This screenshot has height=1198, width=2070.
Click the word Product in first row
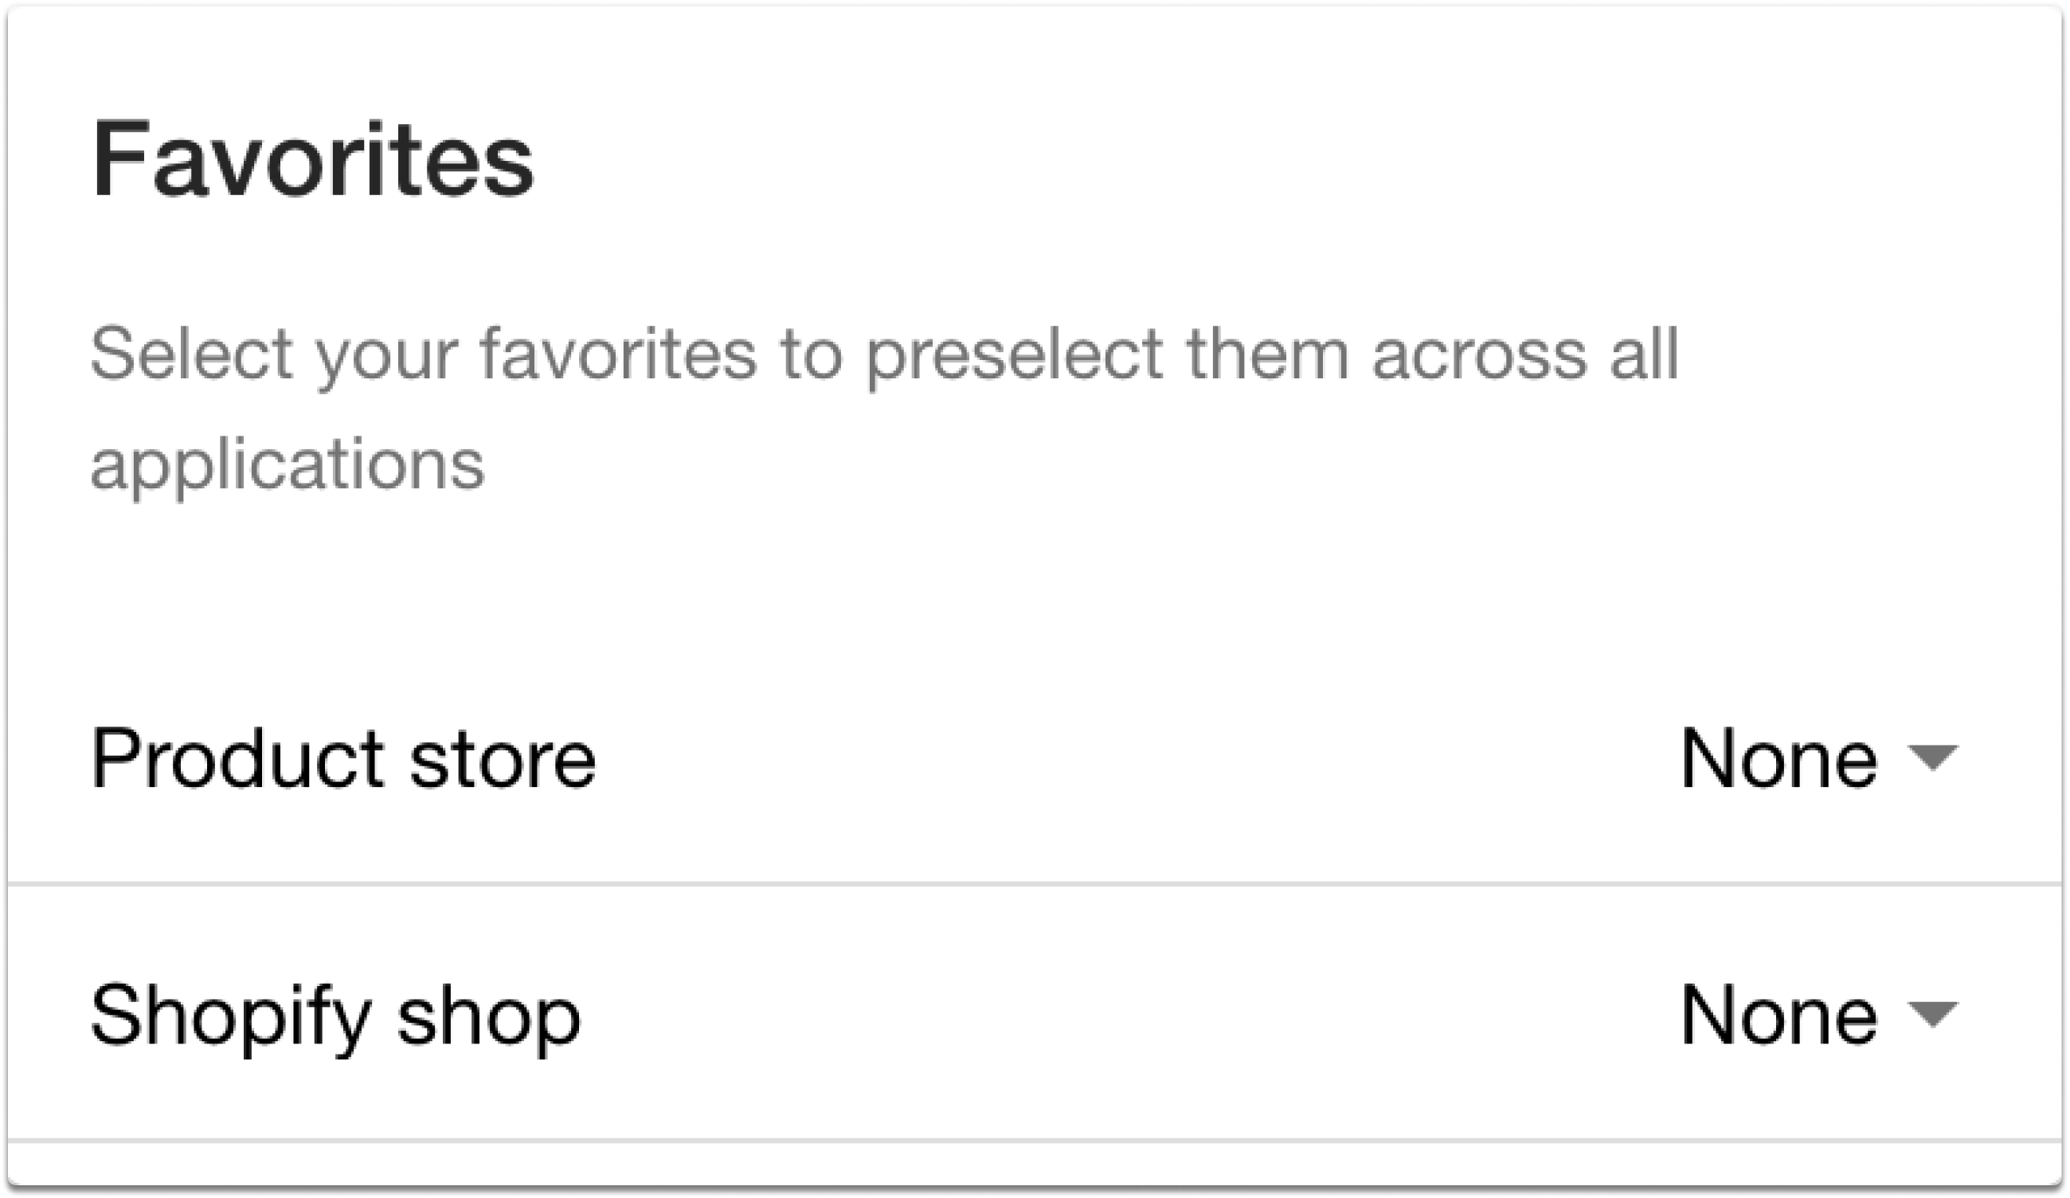tap(237, 759)
